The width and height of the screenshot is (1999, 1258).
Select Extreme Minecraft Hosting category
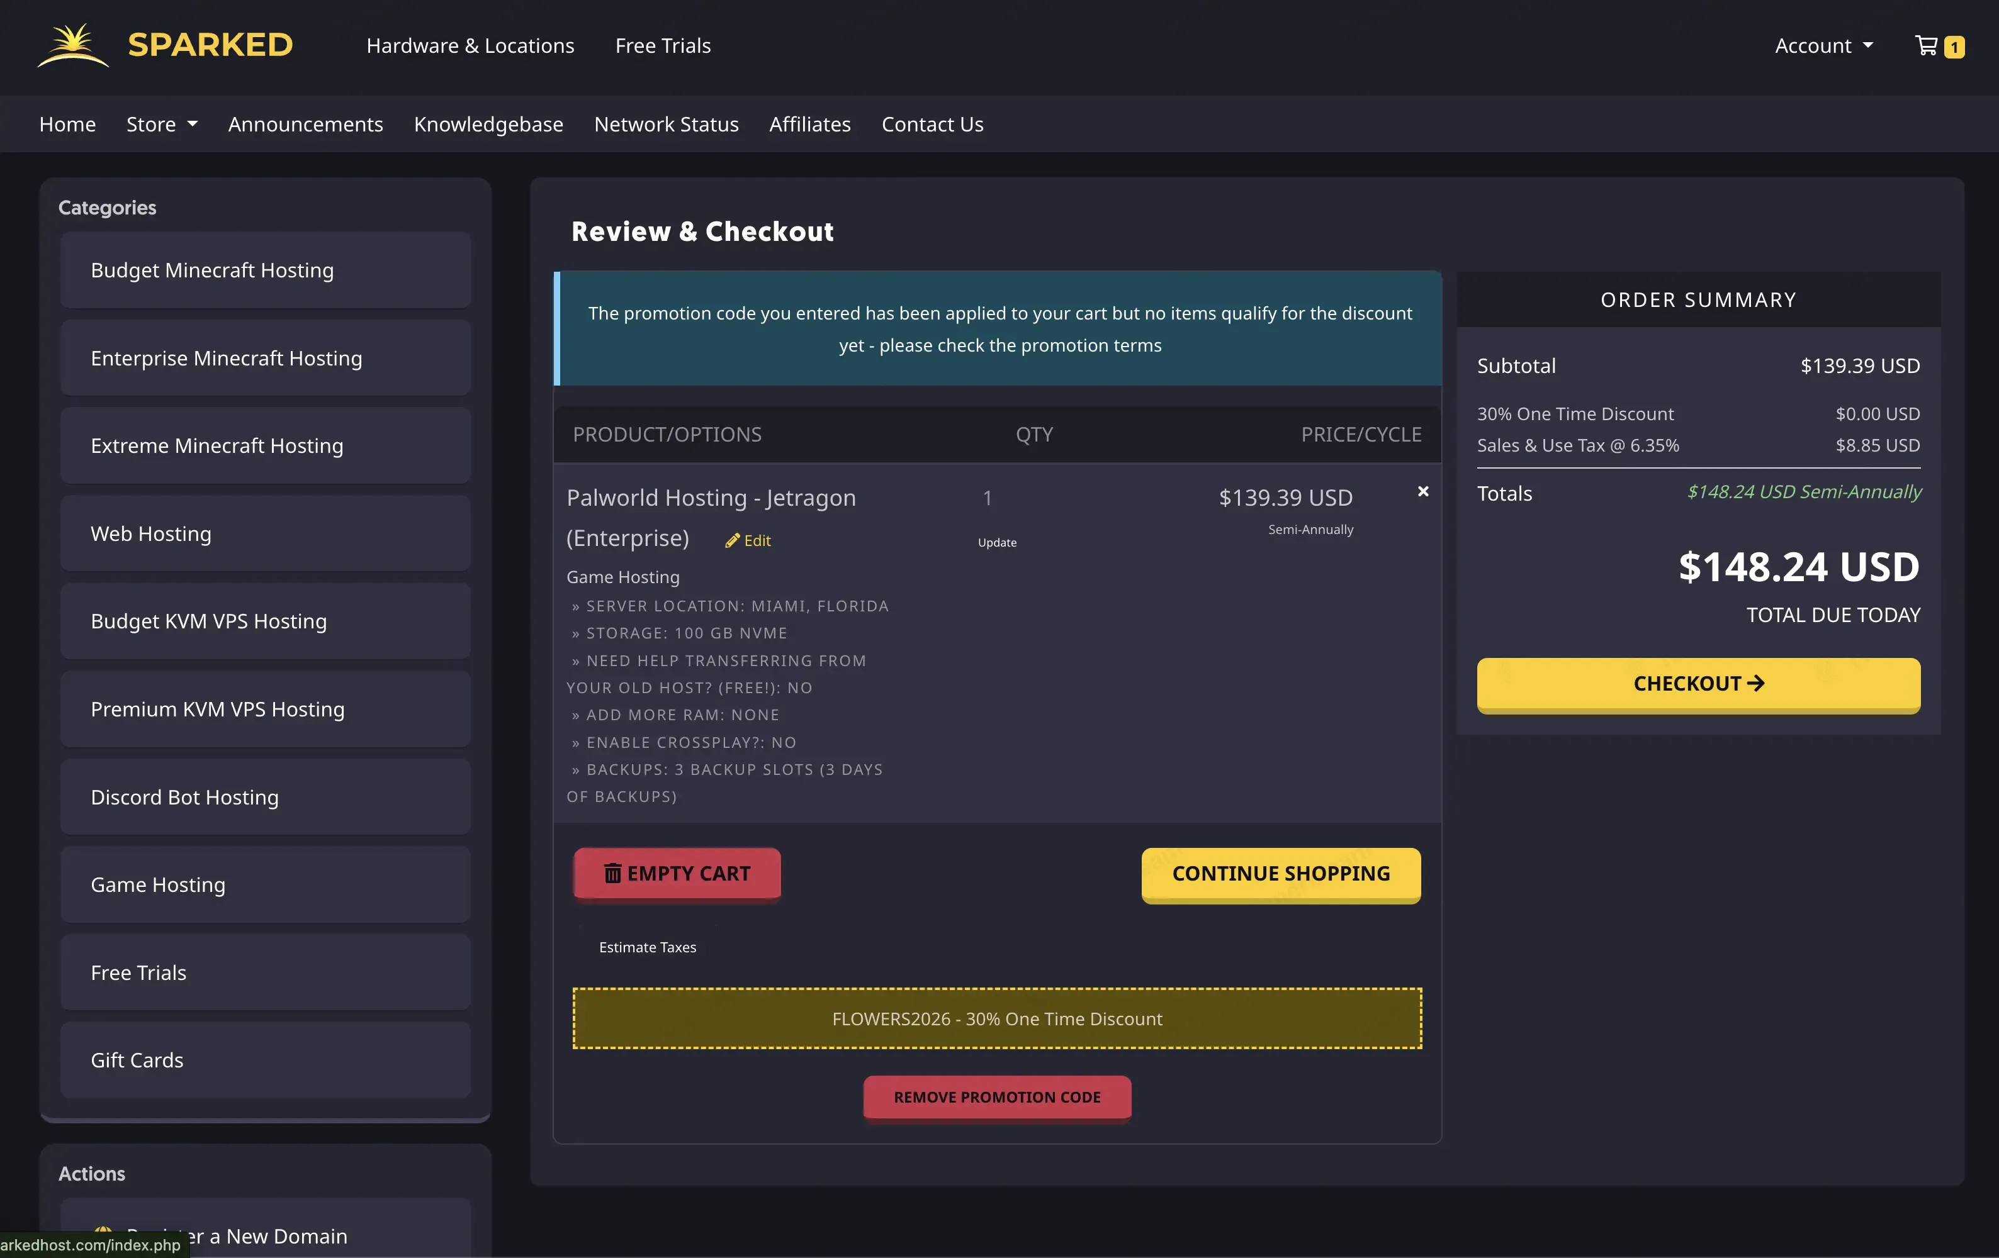click(266, 445)
